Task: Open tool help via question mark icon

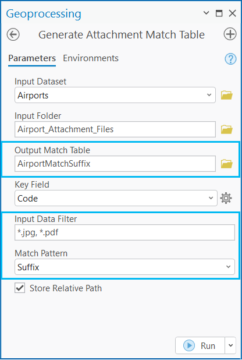Action: [230, 59]
